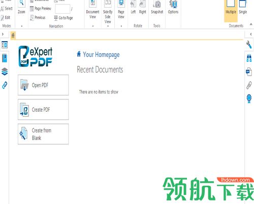Collapse the ribbon with the caret arrow

tap(251, 24)
